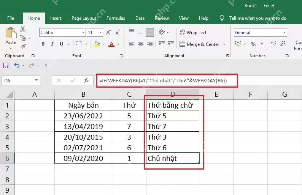Screen dimensions: 302x195
Task: Open Merge & Center dropdown arrow
Action: (224, 44)
